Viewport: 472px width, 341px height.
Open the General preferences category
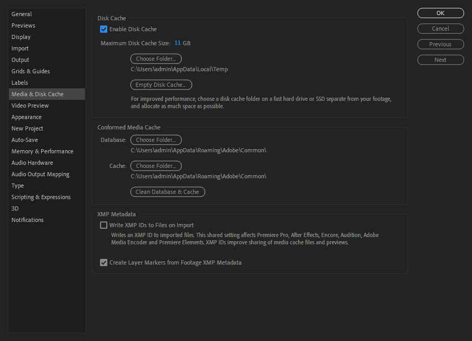click(22, 14)
